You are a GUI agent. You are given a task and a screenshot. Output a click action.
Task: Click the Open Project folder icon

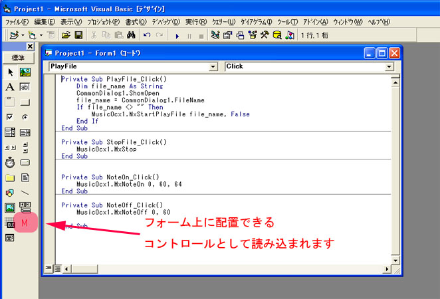66,35
